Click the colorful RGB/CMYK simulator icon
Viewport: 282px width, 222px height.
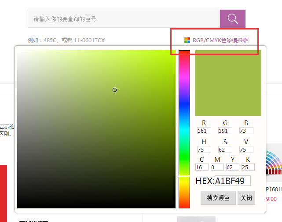pos(187,40)
